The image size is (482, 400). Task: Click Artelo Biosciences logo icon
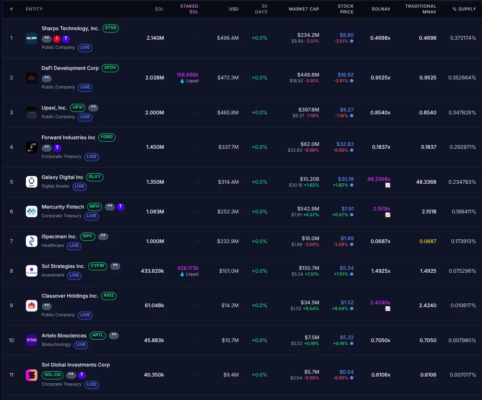tap(31, 340)
